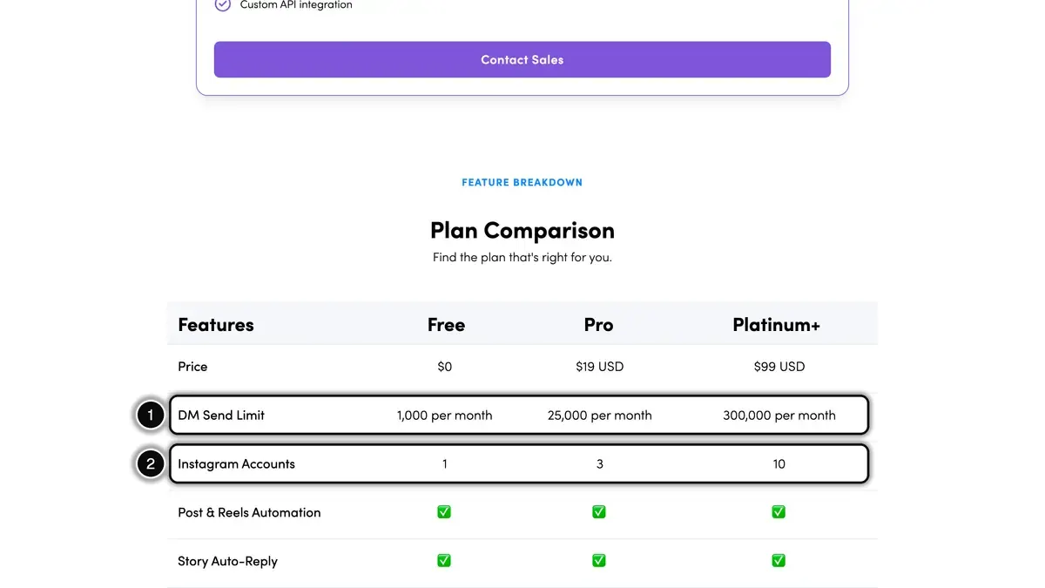Screen dimensions: 1045x588
Task: Click the "Post & Reels Automation" row label
Action: [249, 513]
